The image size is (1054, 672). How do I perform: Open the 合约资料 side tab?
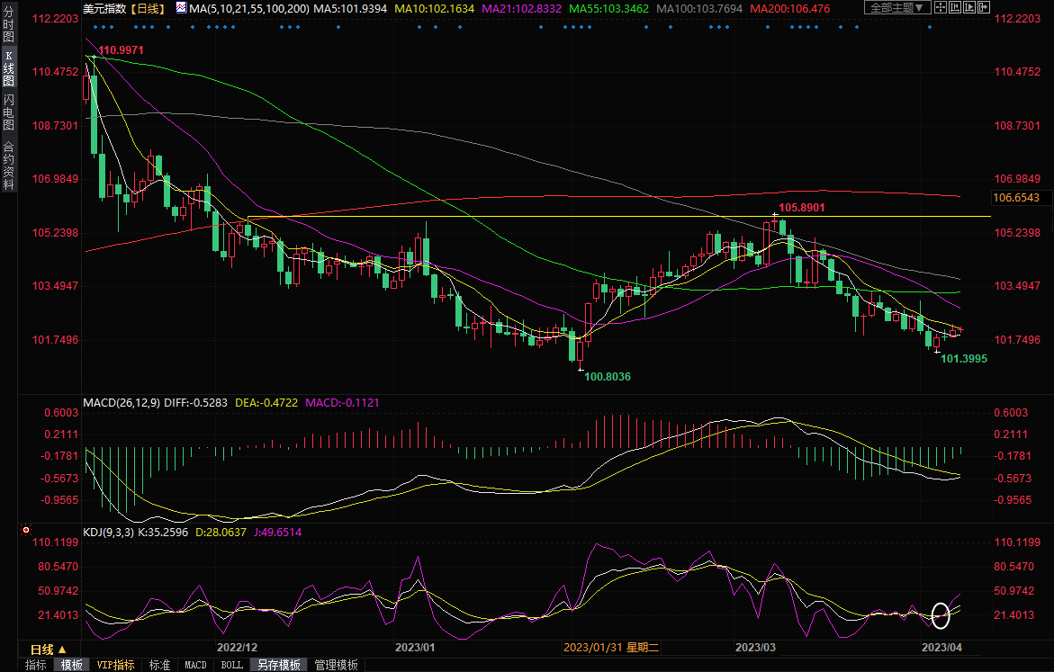pyautogui.click(x=8, y=166)
